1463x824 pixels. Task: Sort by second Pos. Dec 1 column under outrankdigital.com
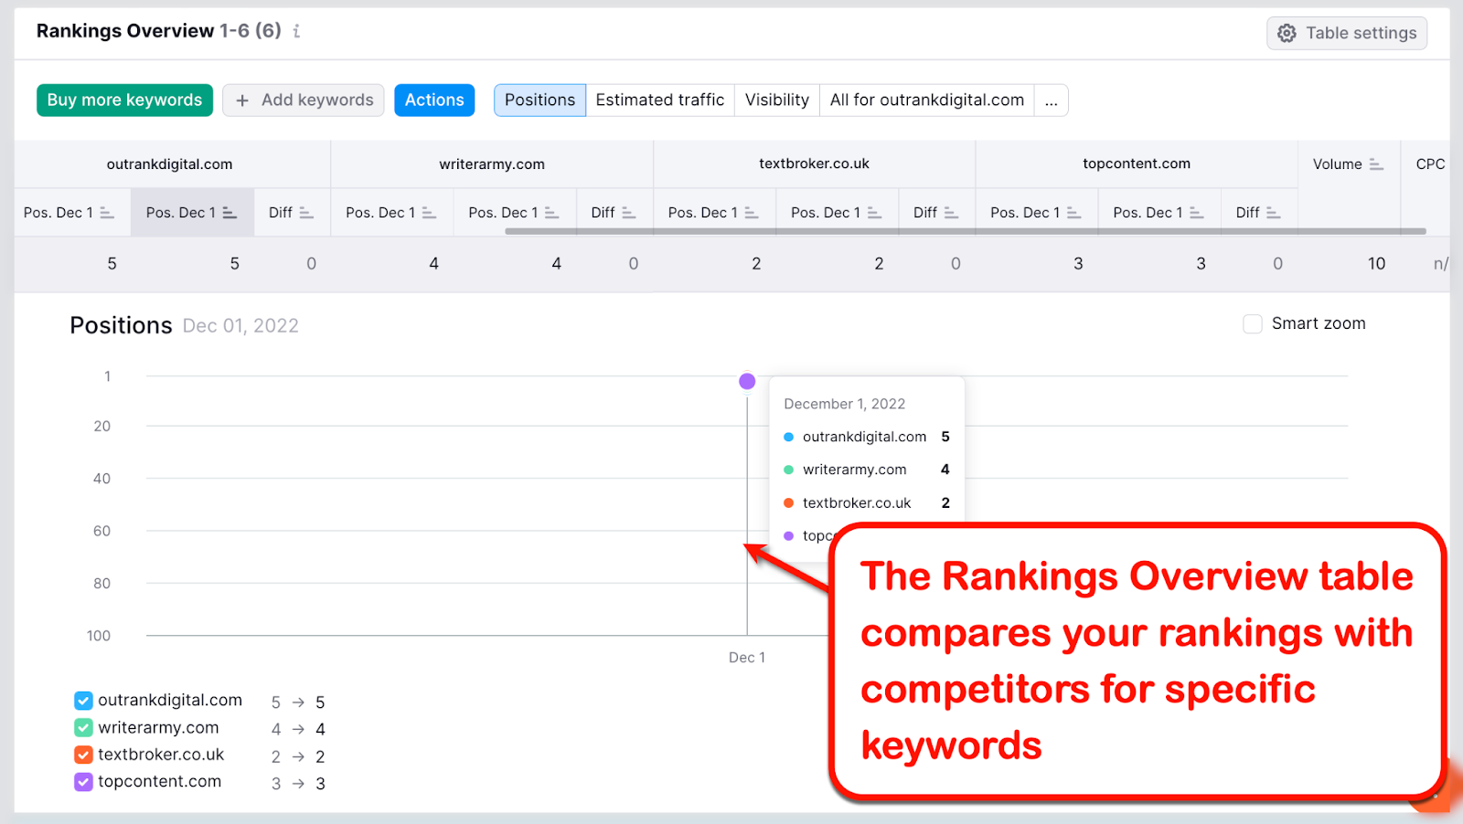[192, 213]
